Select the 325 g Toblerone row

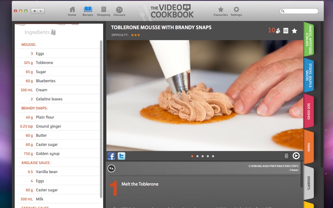tap(59, 63)
